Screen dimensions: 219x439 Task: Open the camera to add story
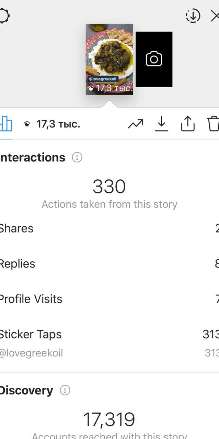154,59
